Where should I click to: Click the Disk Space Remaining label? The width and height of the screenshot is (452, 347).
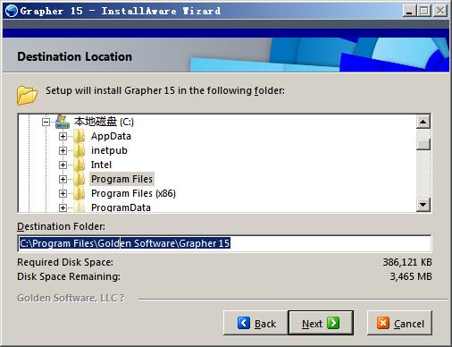69,276
